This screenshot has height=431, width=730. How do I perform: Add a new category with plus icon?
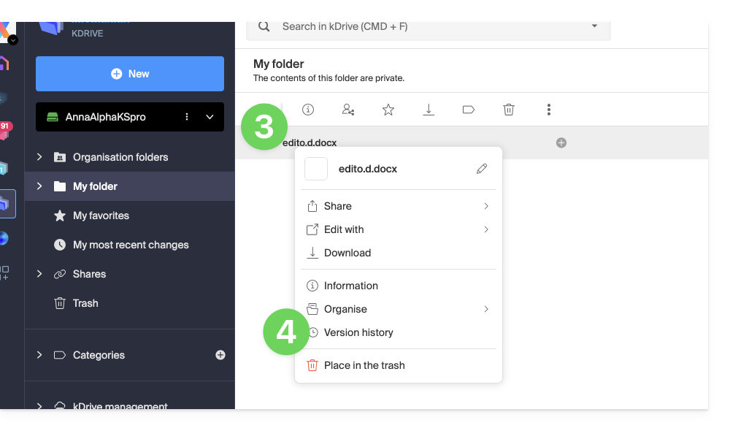(x=220, y=355)
